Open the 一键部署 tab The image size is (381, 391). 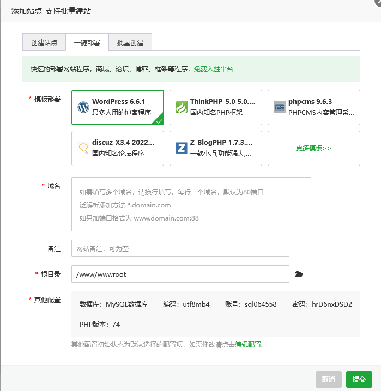(87, 42)
